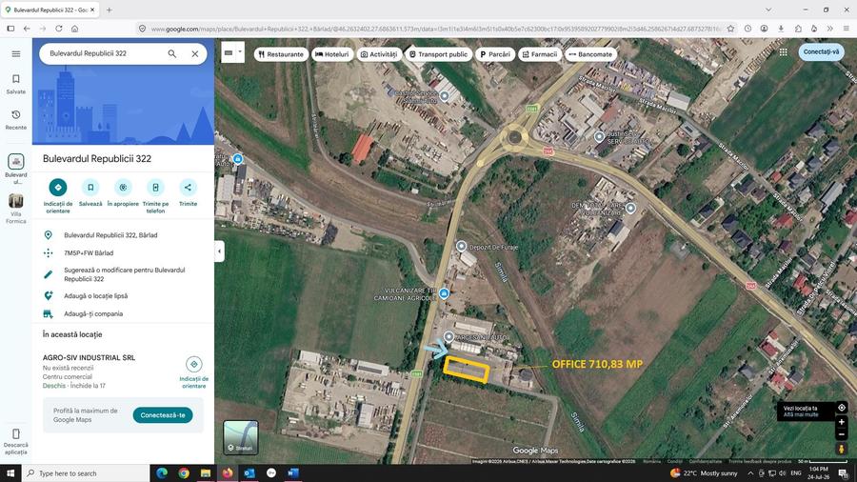Image resolution: width=857 pixels, height=482 pixels.
Task: Zoom in with the plus map button
Action: 842,422
